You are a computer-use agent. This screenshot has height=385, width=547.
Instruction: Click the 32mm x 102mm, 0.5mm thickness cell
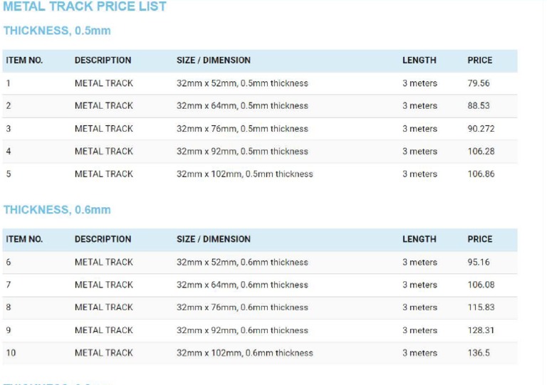pyautogui.click(x=244, y=174)
